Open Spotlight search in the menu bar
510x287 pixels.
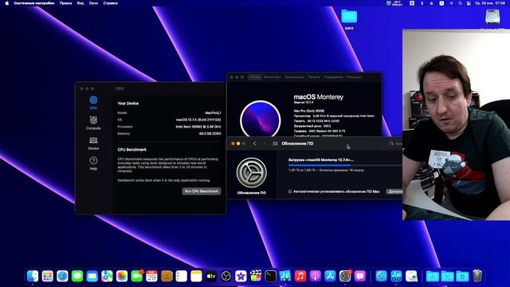click(x=460, y=3)
